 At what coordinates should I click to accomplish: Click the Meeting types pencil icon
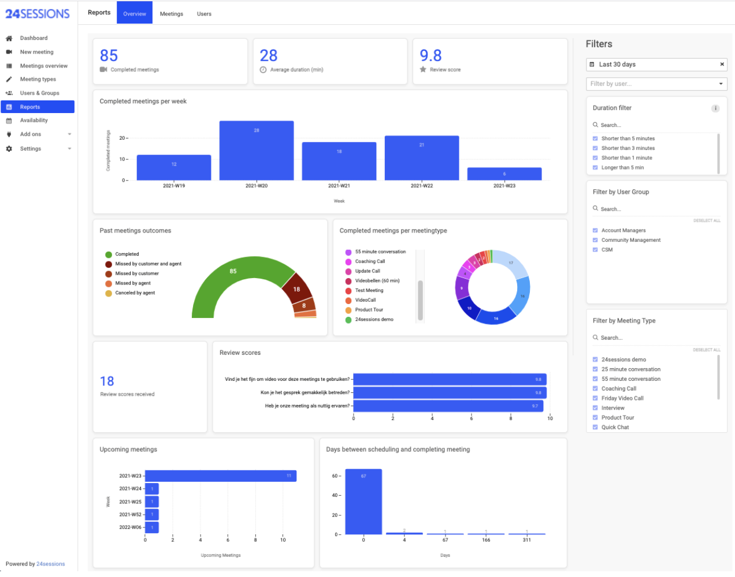point(9,80)
